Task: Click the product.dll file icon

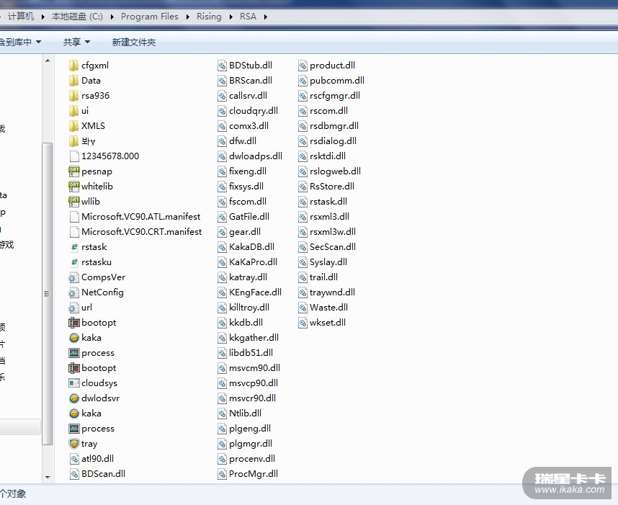Action: 303,66
